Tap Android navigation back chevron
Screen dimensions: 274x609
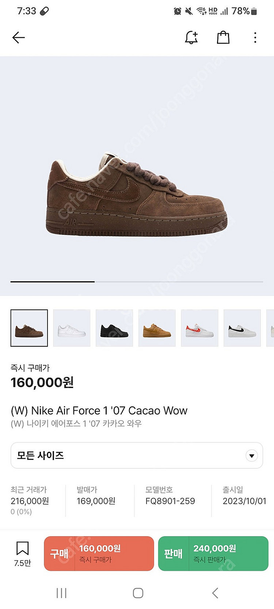215,593
